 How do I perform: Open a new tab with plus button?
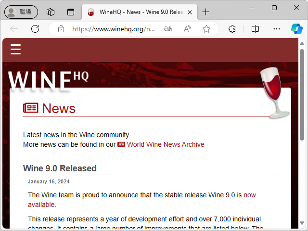pos(205,12)
